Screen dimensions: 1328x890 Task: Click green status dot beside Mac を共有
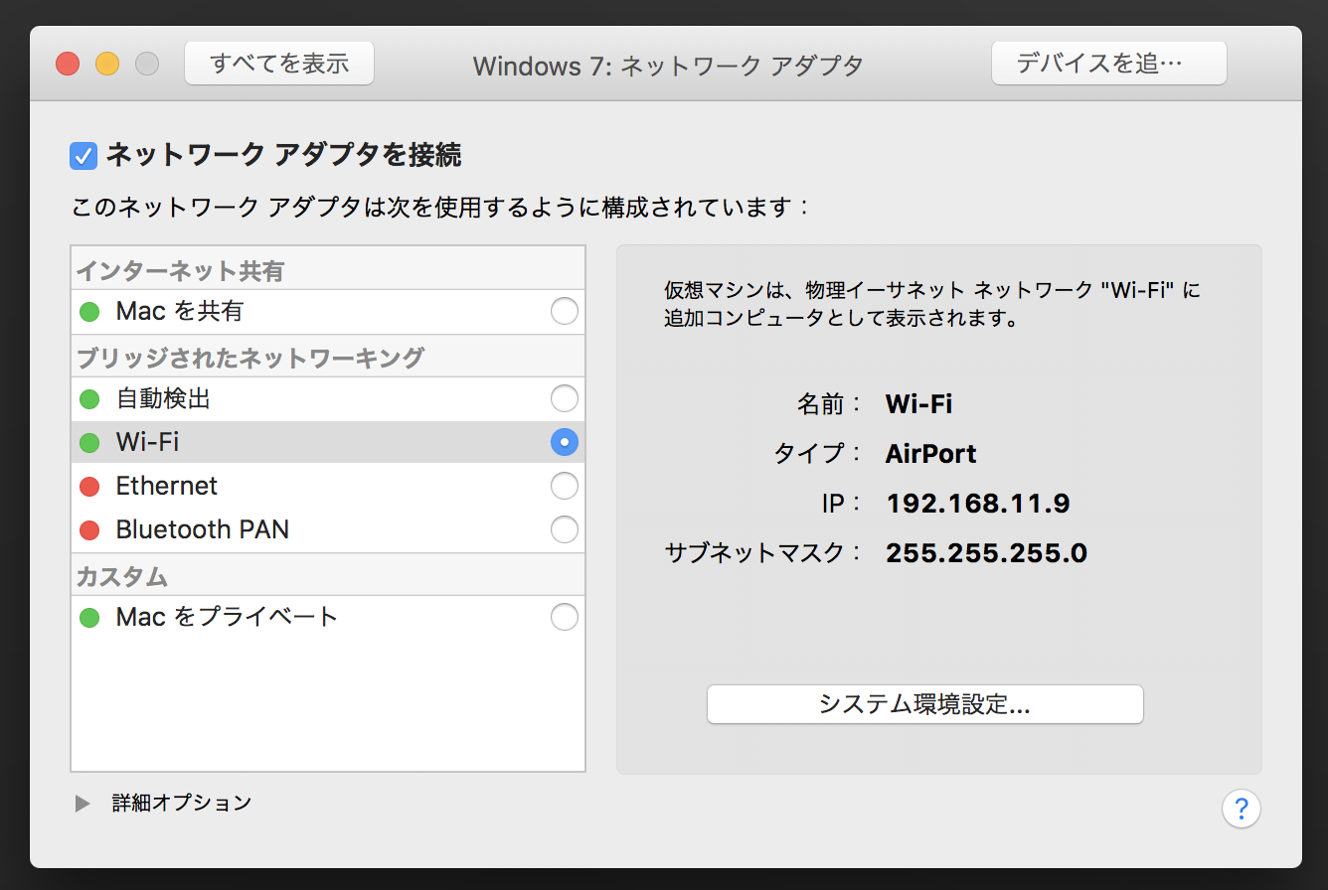click(89, 312)
